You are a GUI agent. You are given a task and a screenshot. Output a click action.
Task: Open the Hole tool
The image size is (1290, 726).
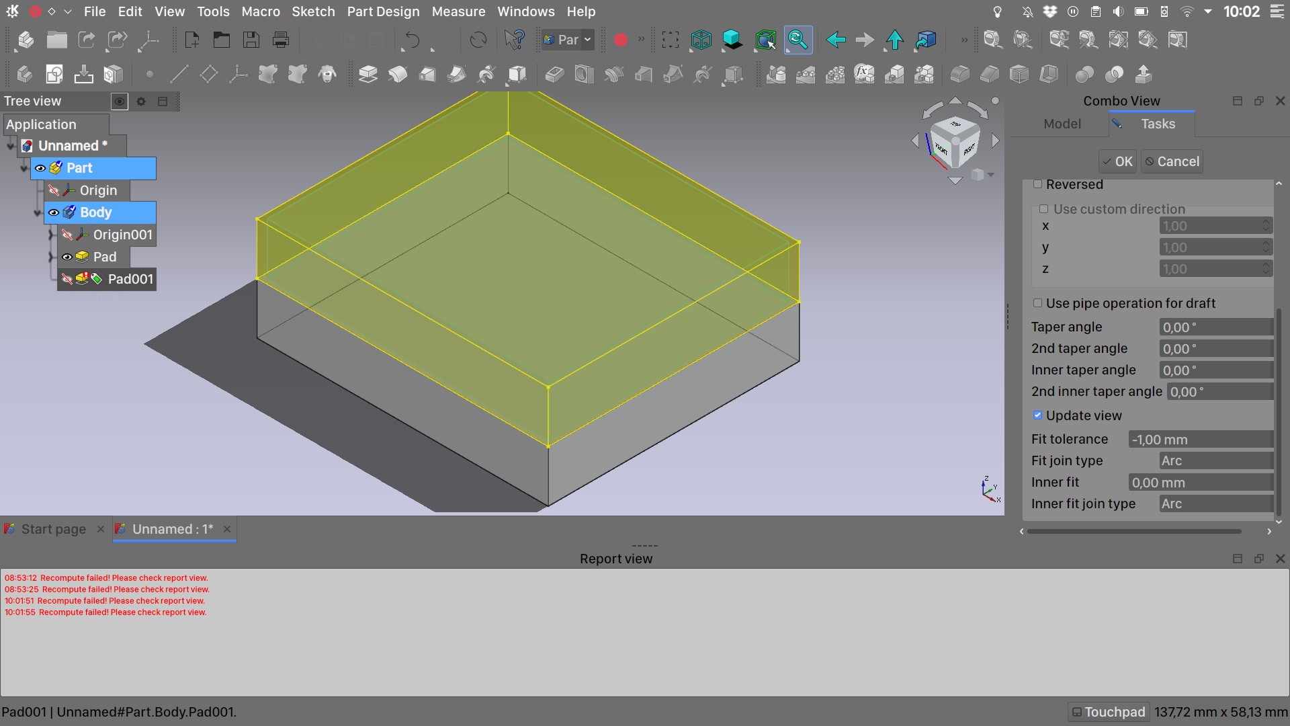pos(584,74)
